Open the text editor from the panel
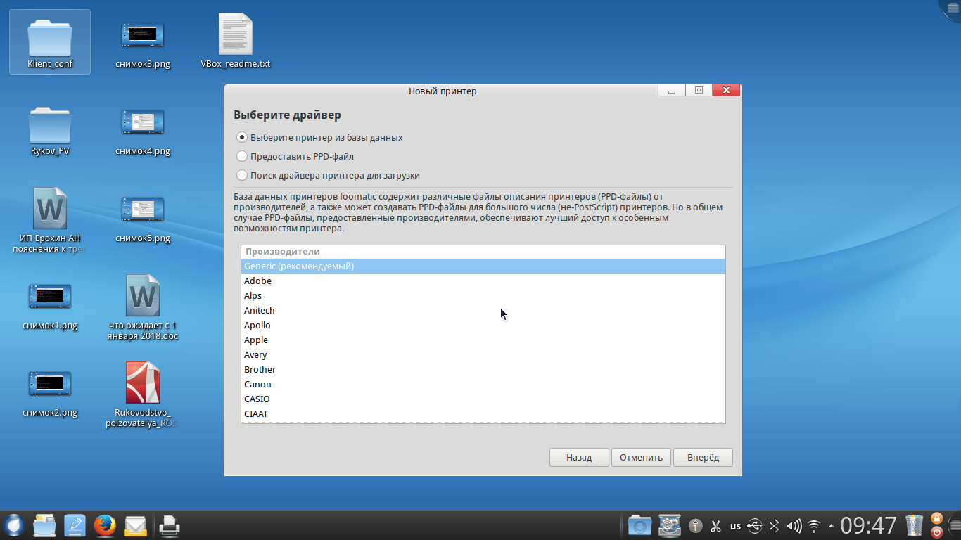The width and height of the screenshot is (961, 540). [x=75, y=525]
